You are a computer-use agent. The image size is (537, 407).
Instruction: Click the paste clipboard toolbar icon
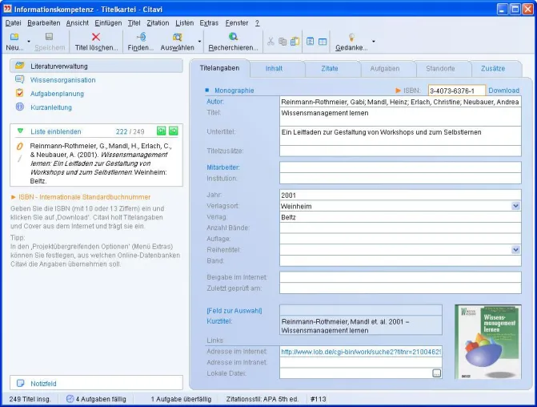pyautogui.click(x=295, y=42)
